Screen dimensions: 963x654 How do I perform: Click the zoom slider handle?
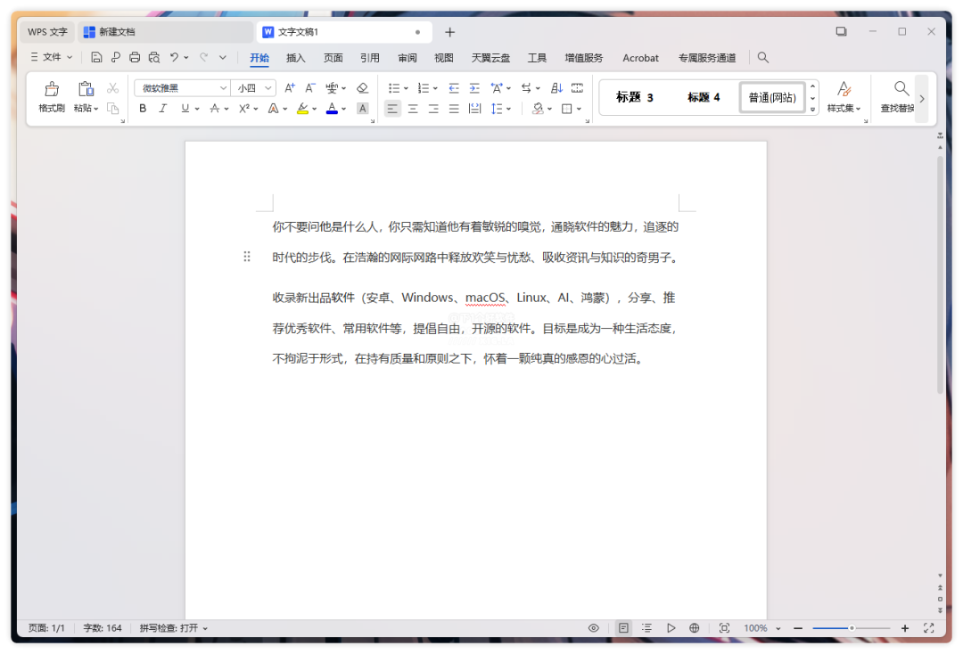(x=852, y=628)
